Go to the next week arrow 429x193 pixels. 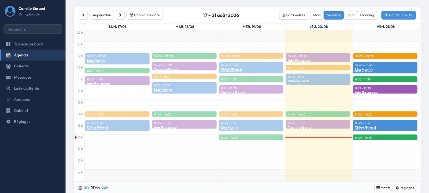pyautogui.click(x=120, y=15)
